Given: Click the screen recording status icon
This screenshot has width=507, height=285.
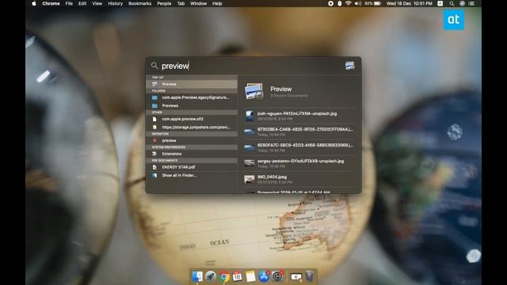Looking at the screenshot, I should (x=331, y=3).
